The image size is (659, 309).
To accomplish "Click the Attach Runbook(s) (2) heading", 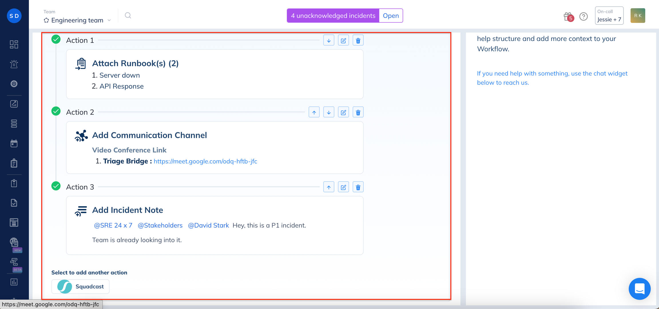I will [x=135, y=63].
